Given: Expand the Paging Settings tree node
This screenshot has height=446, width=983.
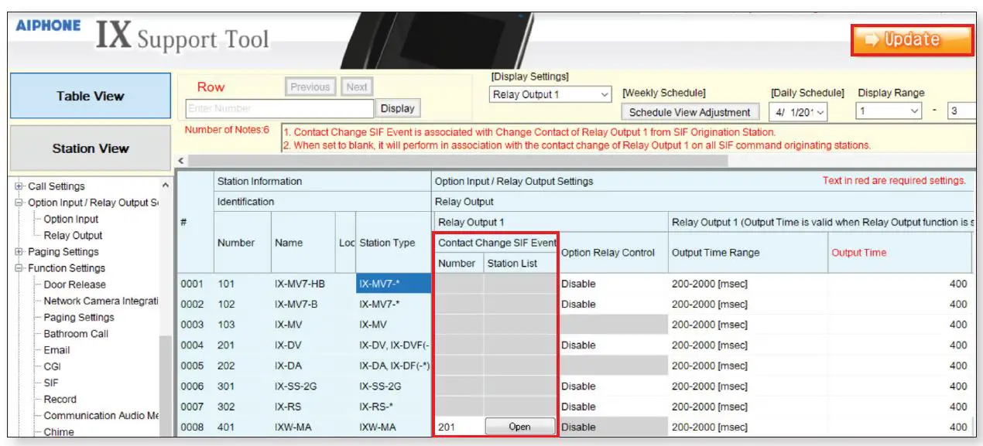Looking at the screenshot, I should [20, 252].
